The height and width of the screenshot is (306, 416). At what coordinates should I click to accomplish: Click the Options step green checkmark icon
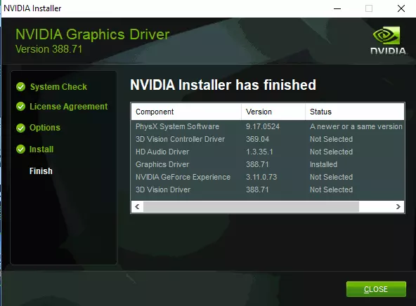20,128
